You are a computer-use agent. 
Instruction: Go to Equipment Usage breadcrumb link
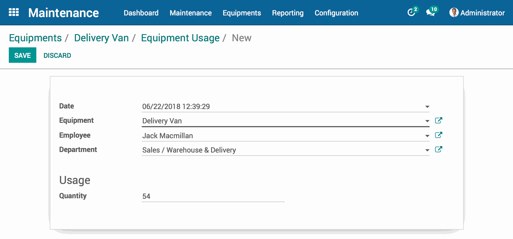point(180,38)
